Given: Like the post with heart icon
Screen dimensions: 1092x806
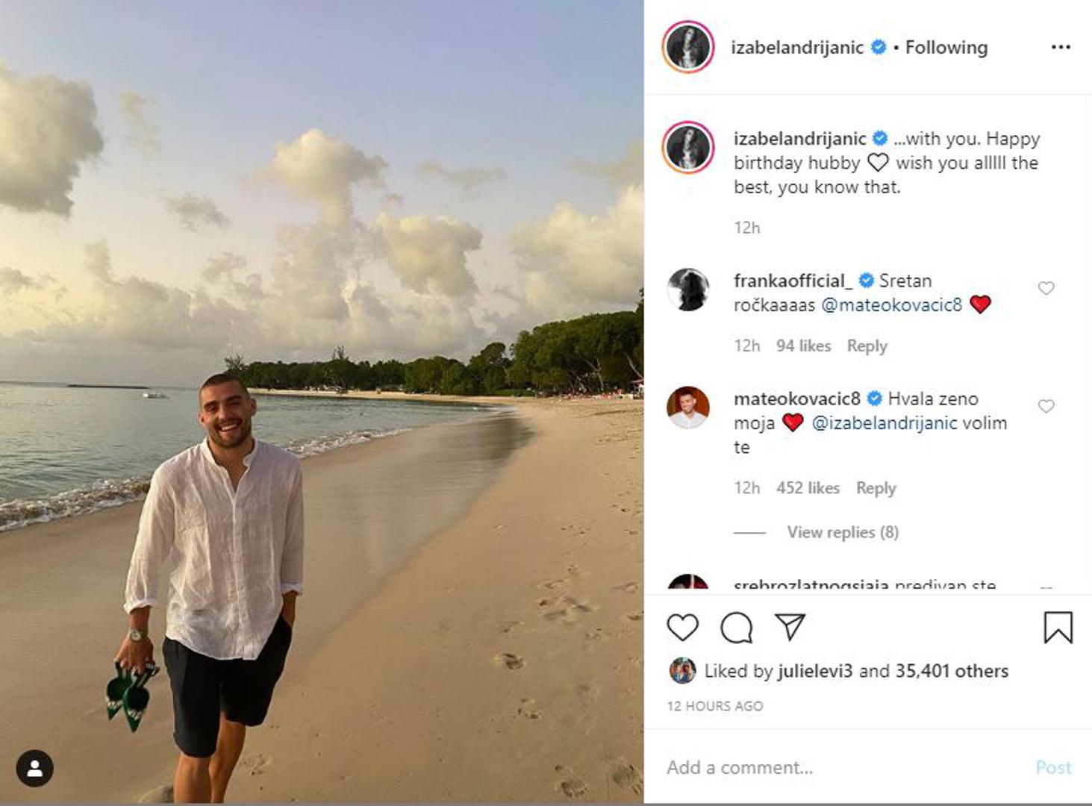Looking at the screenshot, I should tap(682, 628).
